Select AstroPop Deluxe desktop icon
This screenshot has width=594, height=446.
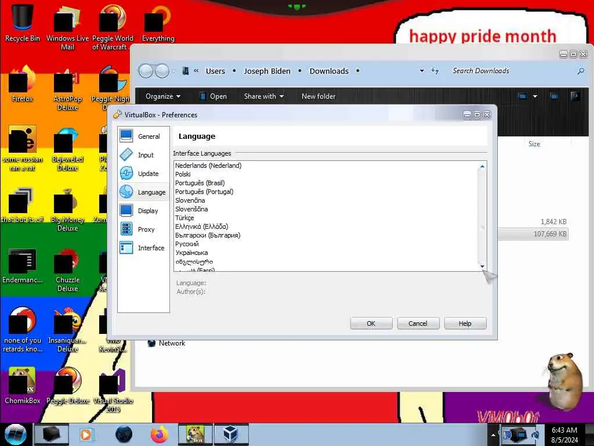(67, 88)
